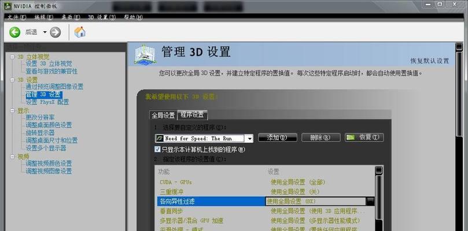The height and width of the screenshot is (231, 468).
Task: Click the NVIDIA icon on 恢复 button
Action: coord(351,137)
